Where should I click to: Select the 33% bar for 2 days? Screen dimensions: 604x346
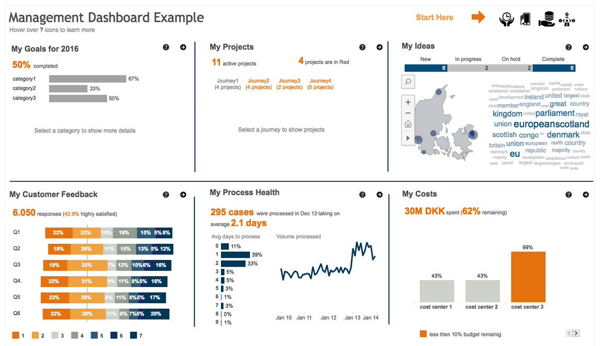click(x=233, y=263)
